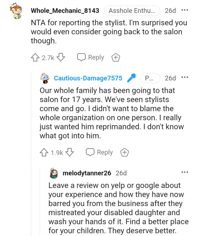Viewport: 198px width, 236px height.
Task: Upvote Whole_Mechanic_8143's comment
Action: click(x=35, y=58)
